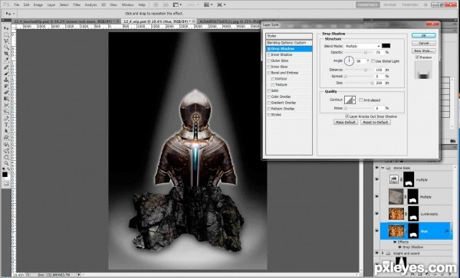Select the Rectangular Marquee tool
This screenshot has width=460, height=278.
coord(6,35)
